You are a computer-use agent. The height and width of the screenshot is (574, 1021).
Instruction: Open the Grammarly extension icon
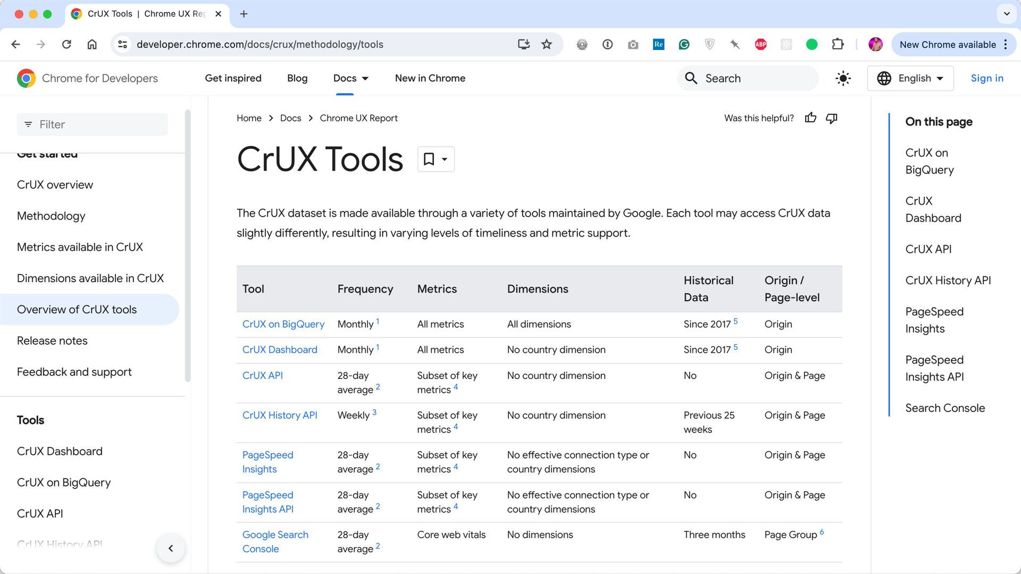tap(684, 45)
